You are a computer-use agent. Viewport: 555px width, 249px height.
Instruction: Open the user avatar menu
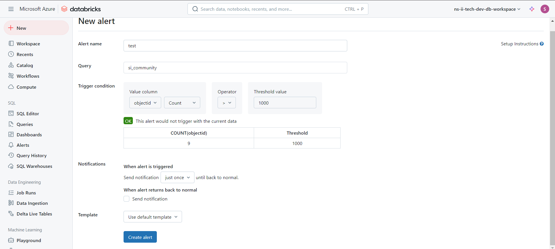545,9
